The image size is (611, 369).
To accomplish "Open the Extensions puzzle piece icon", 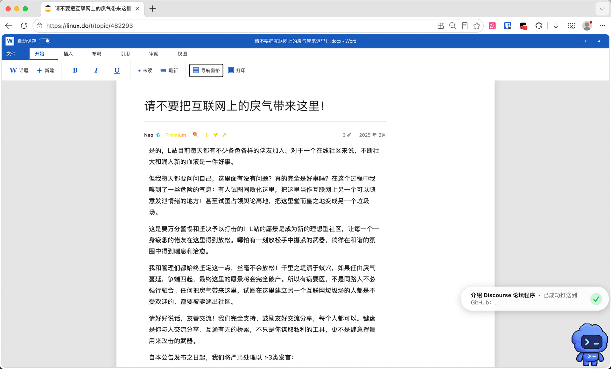I will [538, 26].
